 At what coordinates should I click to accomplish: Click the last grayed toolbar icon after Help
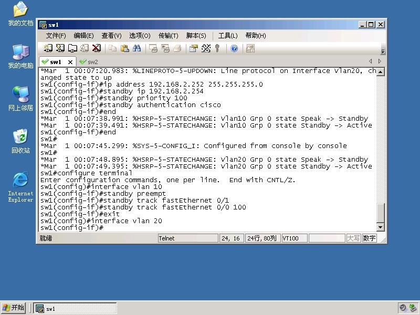tap(250, 48)
